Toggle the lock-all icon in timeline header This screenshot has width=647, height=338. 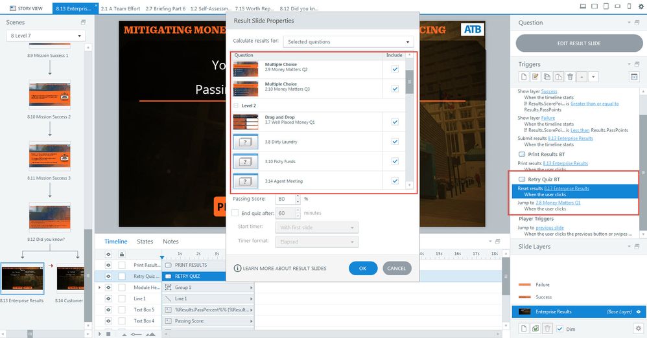click(122, 254)
